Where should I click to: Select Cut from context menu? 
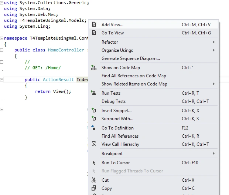tap(153, 180)
